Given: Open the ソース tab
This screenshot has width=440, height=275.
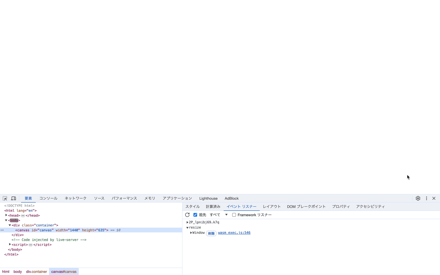Looking at the screenshot, I should [x=99, y=198].
